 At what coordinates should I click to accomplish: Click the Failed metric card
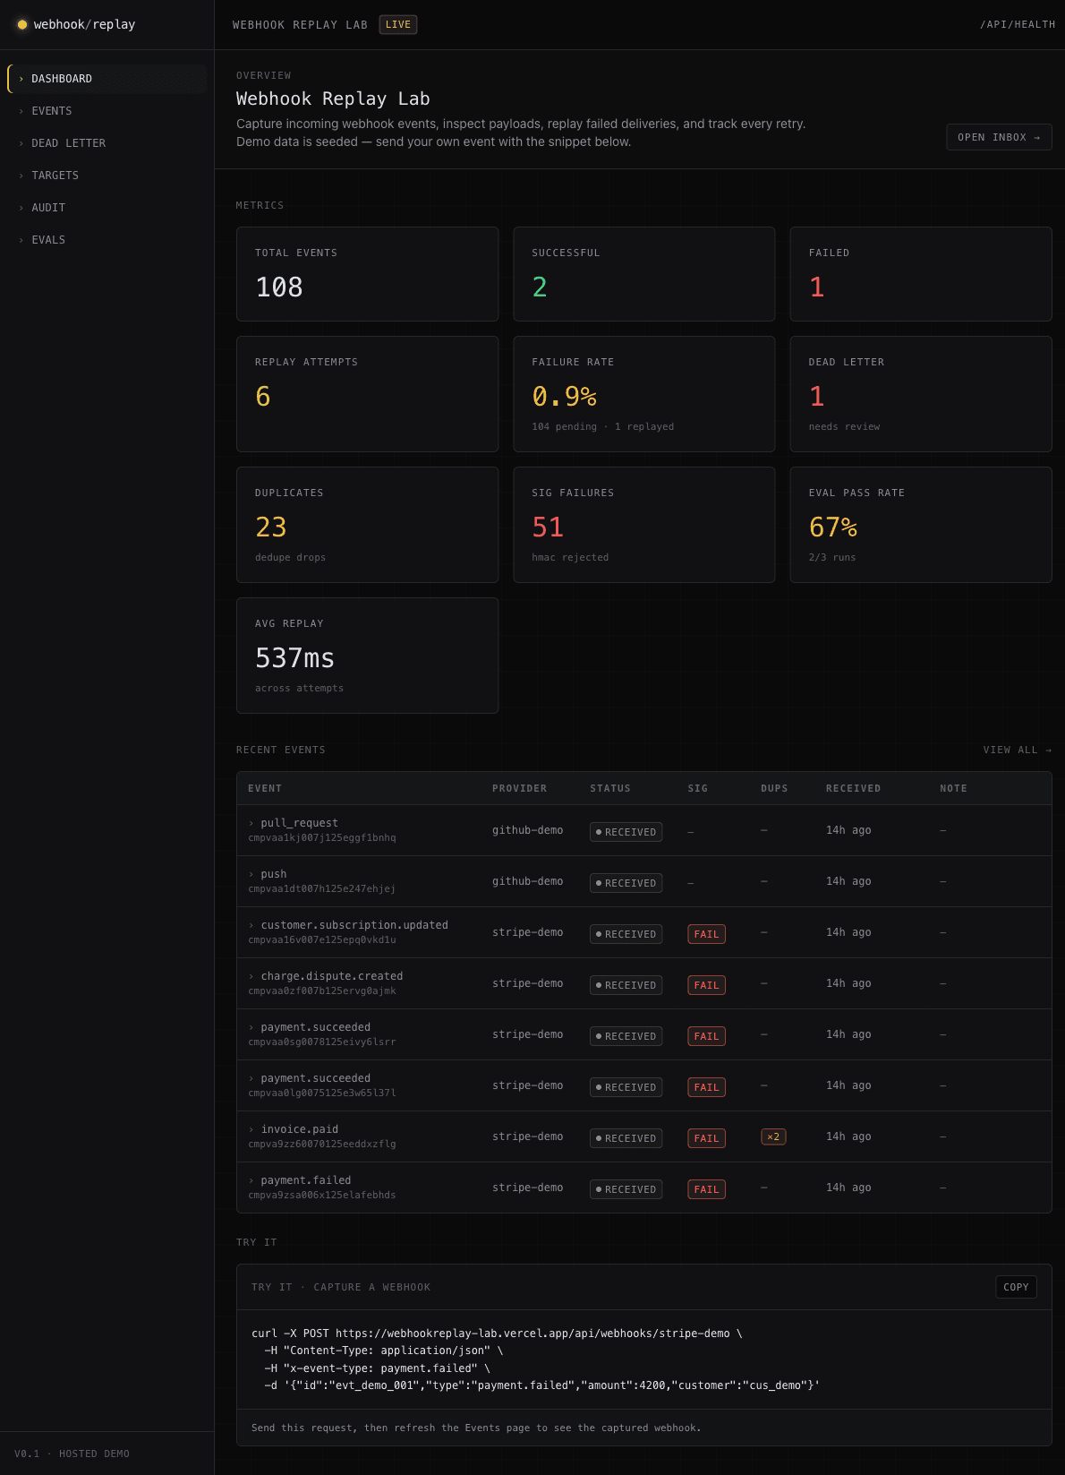[921, 274]
